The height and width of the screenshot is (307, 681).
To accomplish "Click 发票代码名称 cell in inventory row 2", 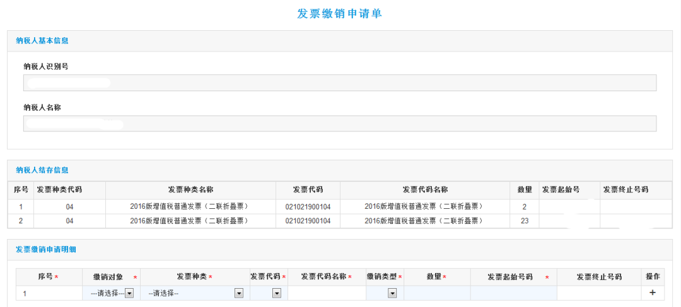I will pos(425,221).
